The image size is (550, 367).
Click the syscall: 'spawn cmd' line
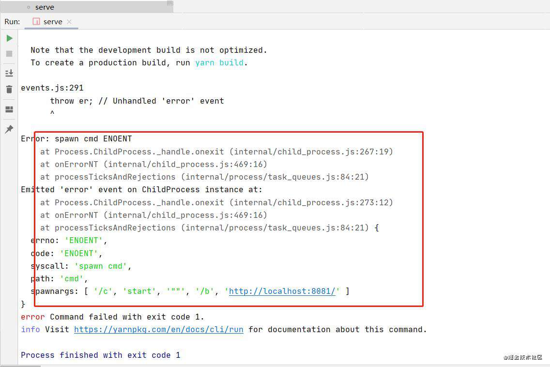point(81,266)
